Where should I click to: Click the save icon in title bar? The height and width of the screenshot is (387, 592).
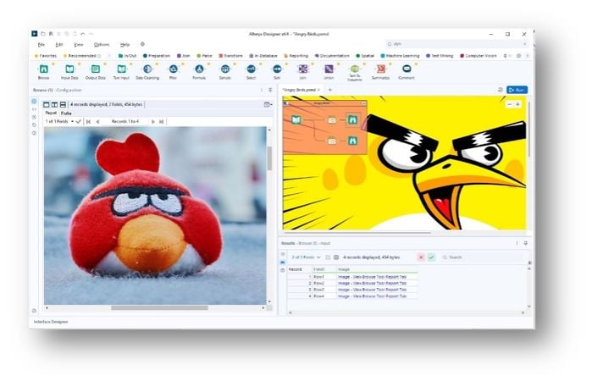(x=51, y=34)
